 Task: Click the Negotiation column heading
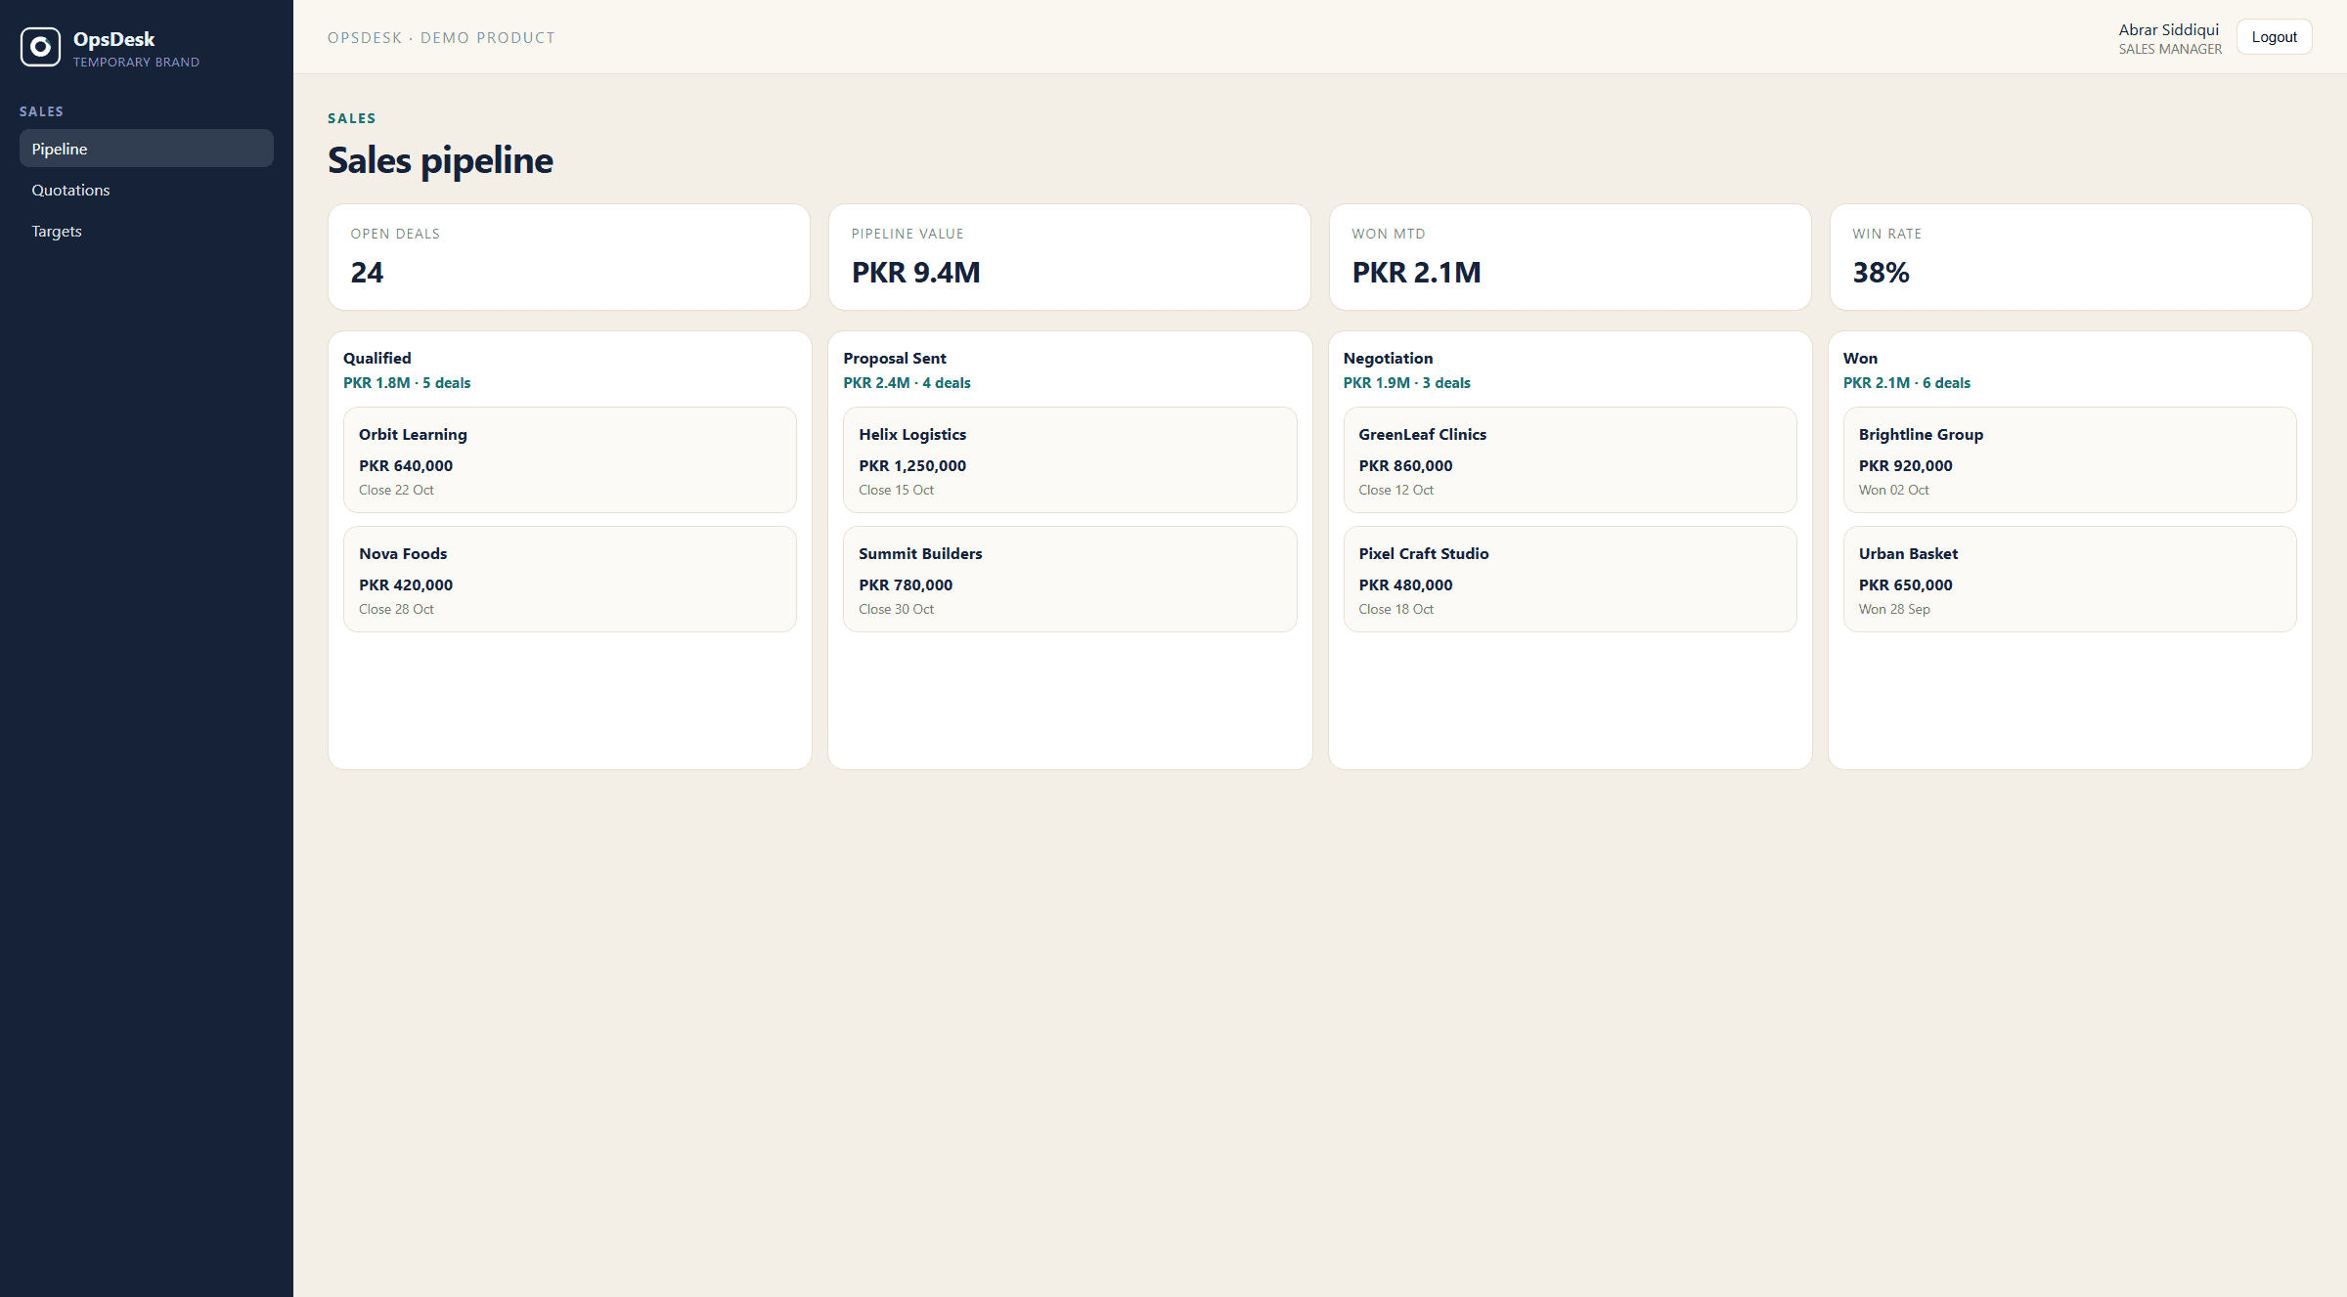(1388, 359)
